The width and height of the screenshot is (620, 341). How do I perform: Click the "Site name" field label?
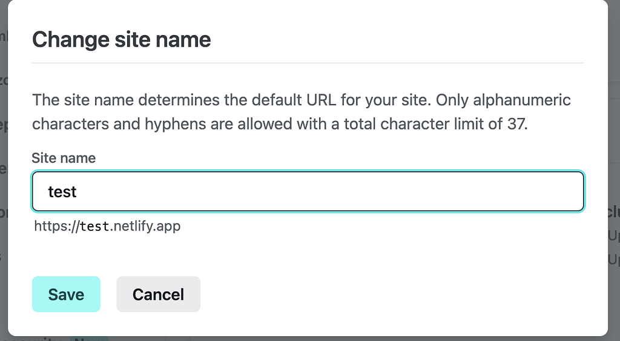64,158
